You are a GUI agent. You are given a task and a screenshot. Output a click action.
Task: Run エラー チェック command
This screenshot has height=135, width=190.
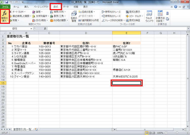[x=134, y=16]
